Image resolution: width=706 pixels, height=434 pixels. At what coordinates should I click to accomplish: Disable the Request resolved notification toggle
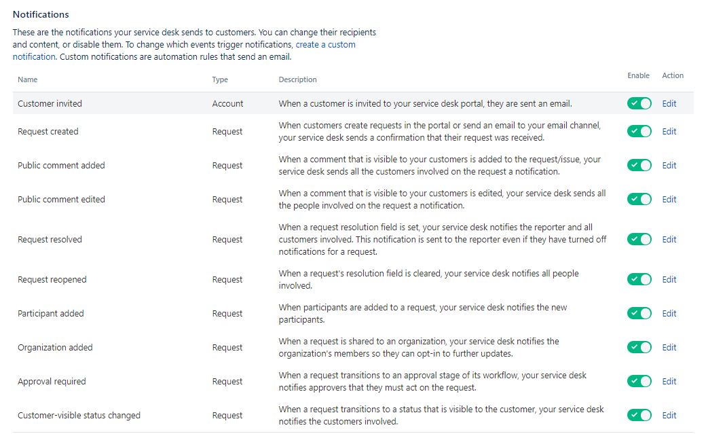(x=639, y=239)
